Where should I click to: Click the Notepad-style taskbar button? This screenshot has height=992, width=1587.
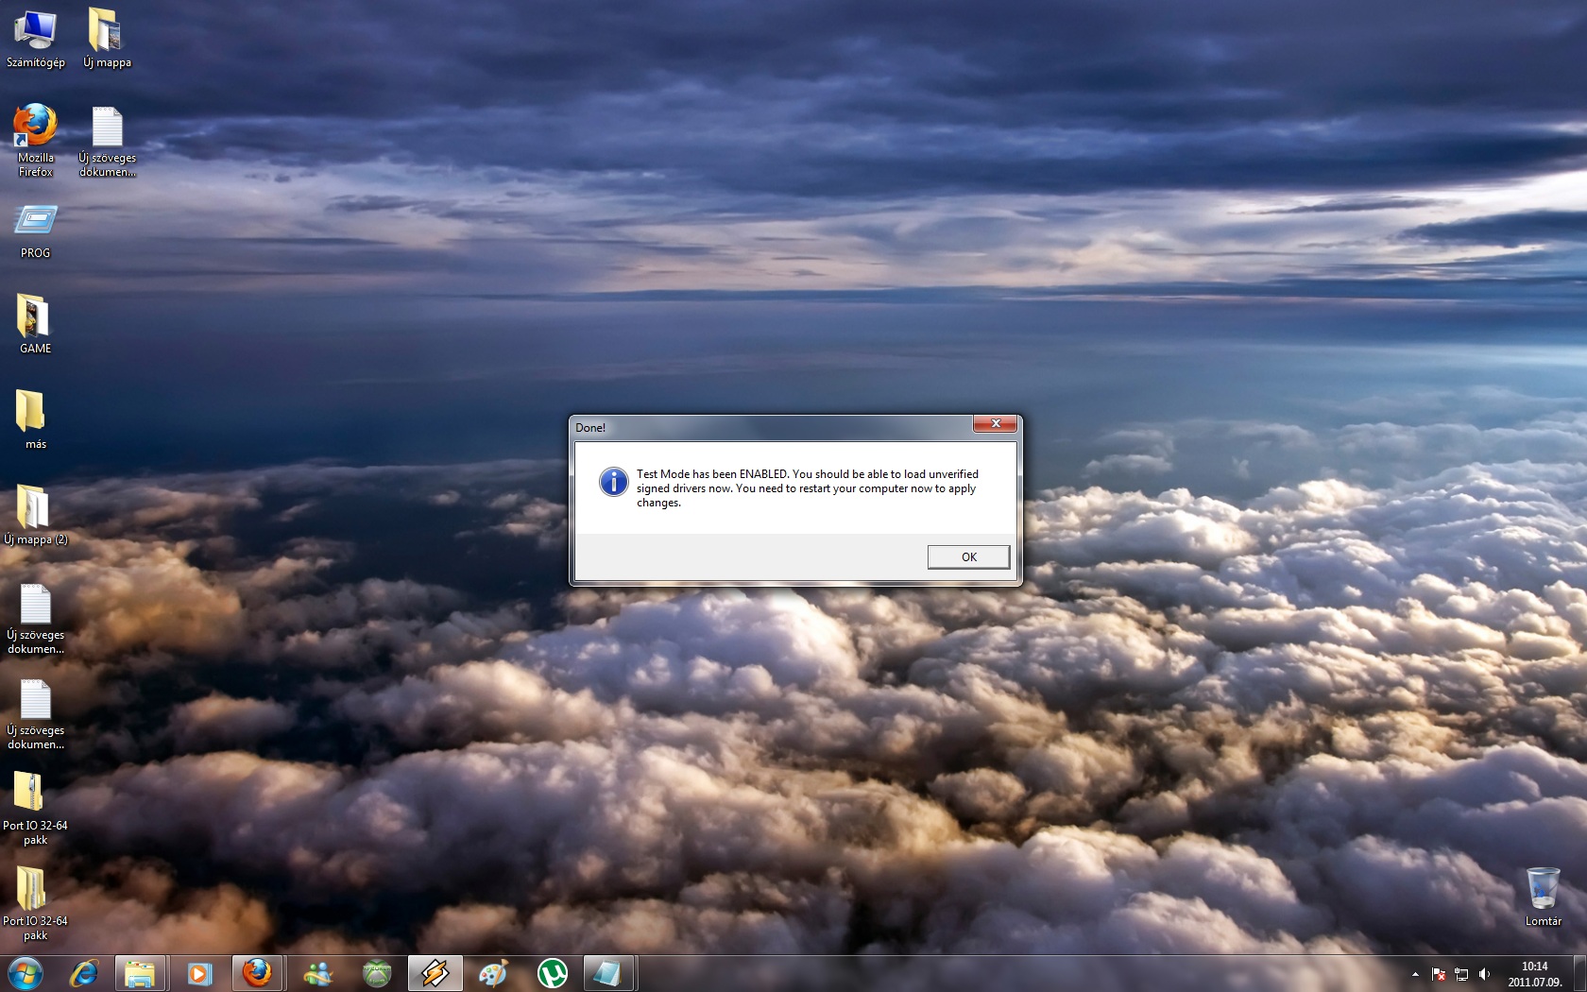point(607,973)
